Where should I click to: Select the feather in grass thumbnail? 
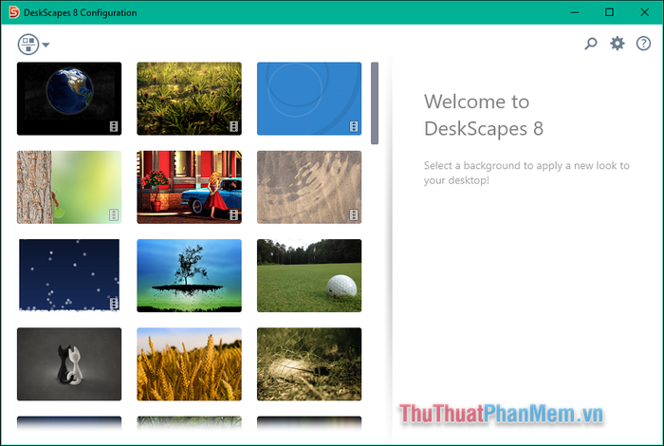click(x=309, y=364)
